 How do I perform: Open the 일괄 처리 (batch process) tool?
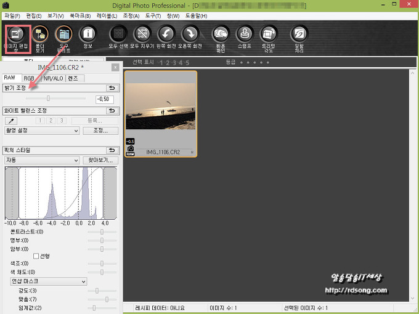(x=299, y=34)
